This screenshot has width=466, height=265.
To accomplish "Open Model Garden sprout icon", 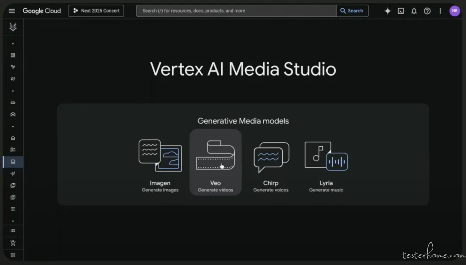I will click(x=13, y=67).
